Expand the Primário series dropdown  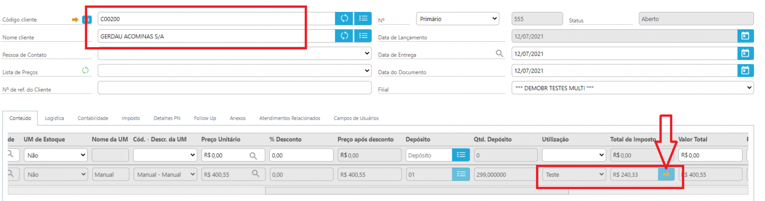pyautogui.click(x=457, y=19)
